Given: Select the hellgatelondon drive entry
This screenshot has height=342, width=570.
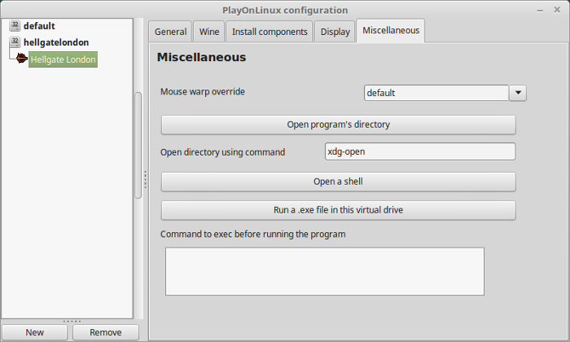Looking at the screenshot, I should (x=56, y=42).
